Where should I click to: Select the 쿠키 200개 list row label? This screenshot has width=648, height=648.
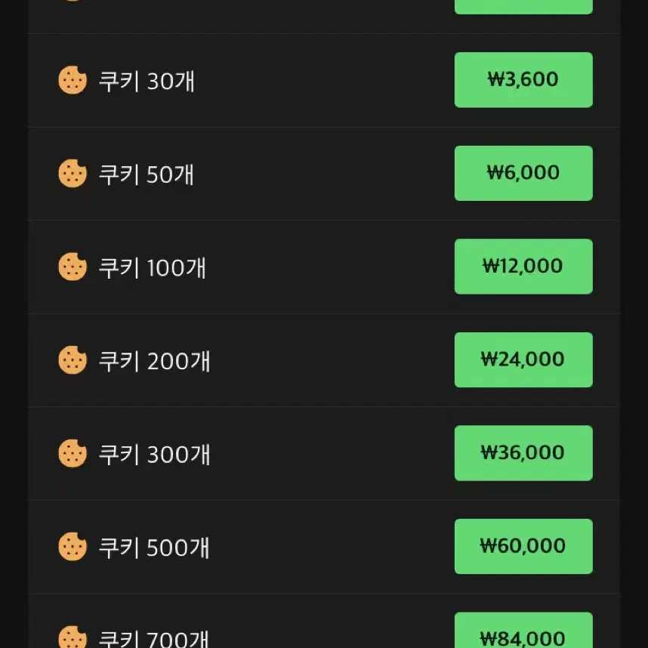tap(154, 361)
